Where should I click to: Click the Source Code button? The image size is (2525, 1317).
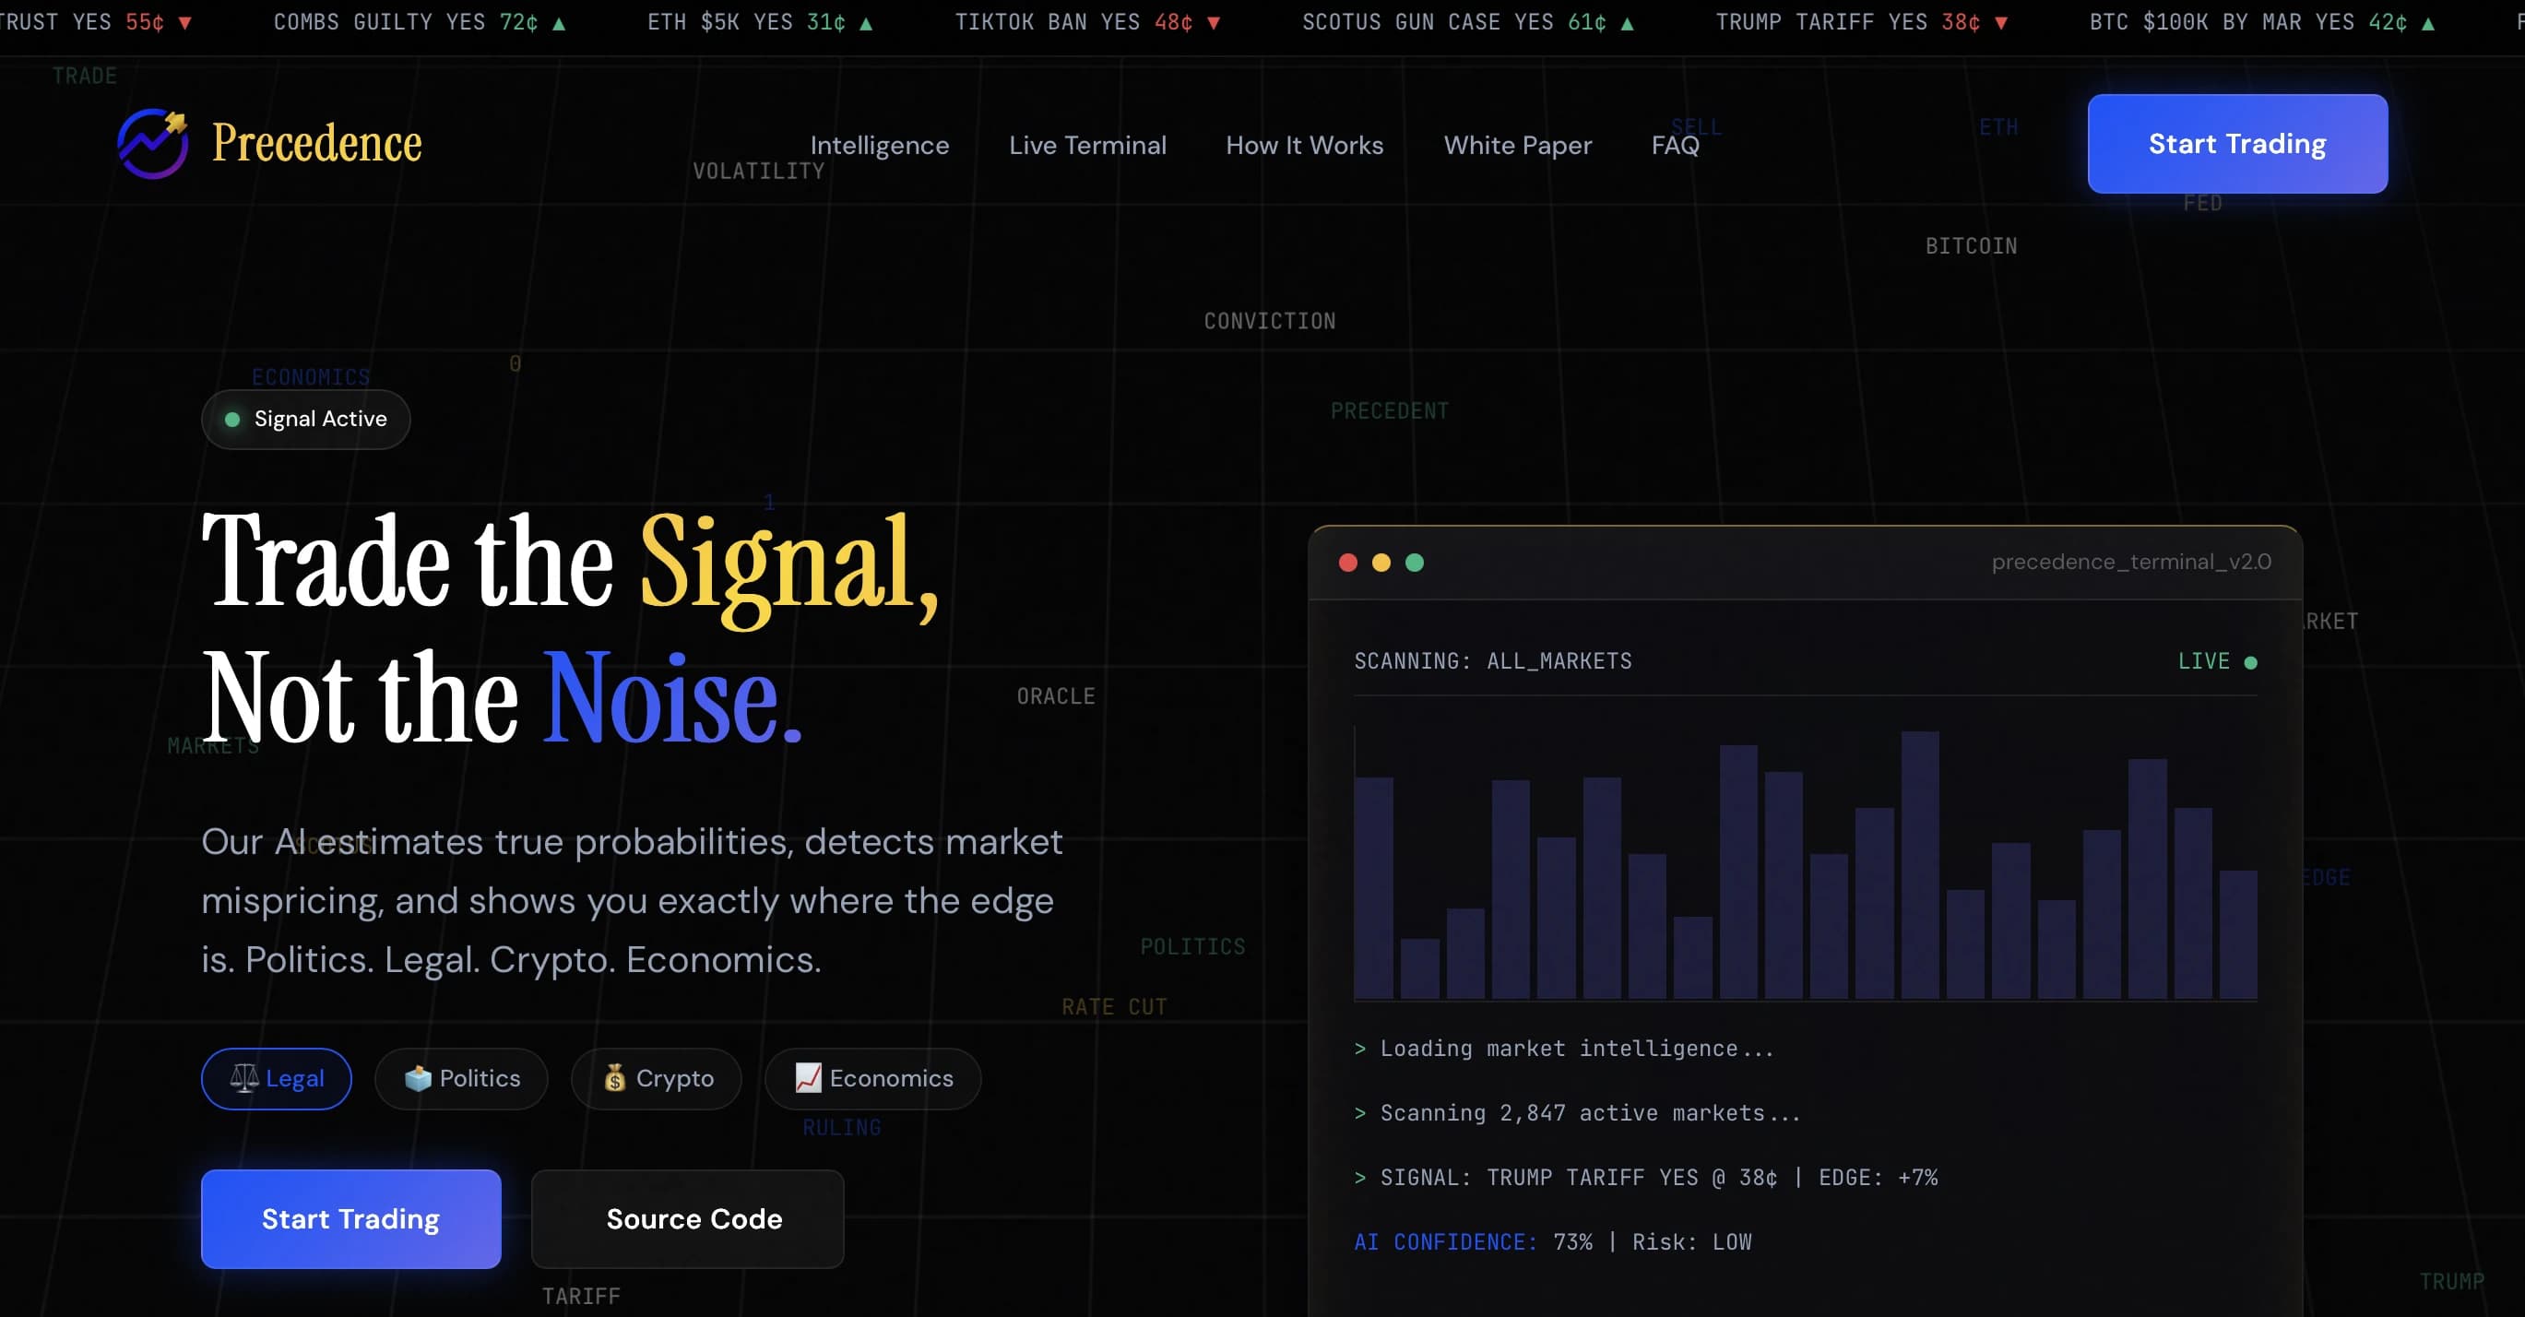[687, 1219]
